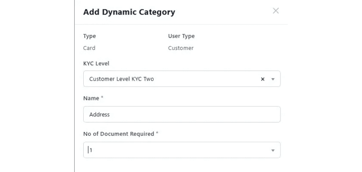Close the Add Dynamic Category dialog

276,11
